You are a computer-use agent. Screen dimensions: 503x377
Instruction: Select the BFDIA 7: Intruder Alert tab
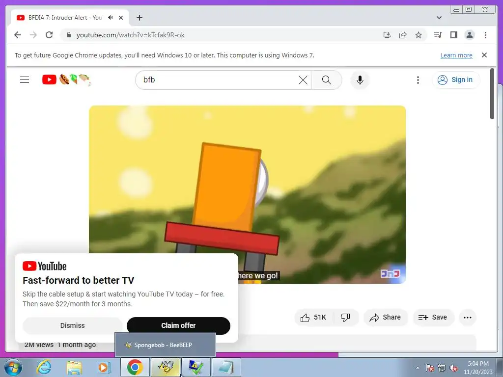tap(70, 18)
